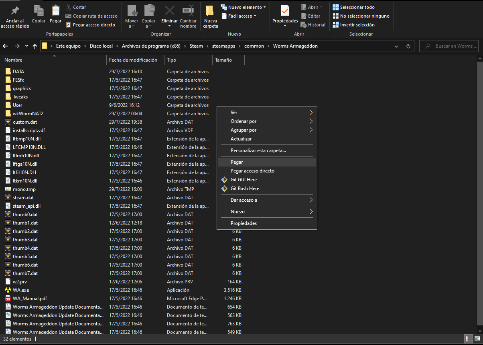The width and height of the screenshot is (483, 345).
Task: Select the custom.dat file
Action: coord(25,122)
